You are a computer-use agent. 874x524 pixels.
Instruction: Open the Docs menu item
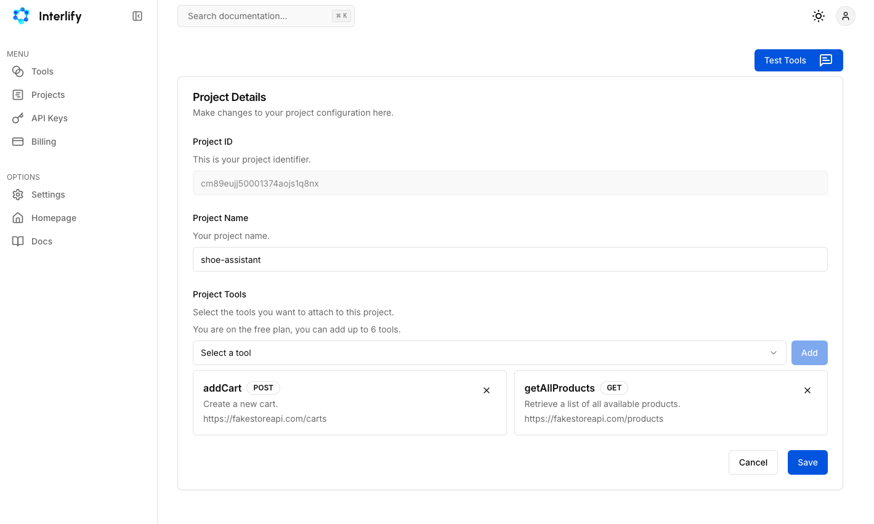[41, 241]
